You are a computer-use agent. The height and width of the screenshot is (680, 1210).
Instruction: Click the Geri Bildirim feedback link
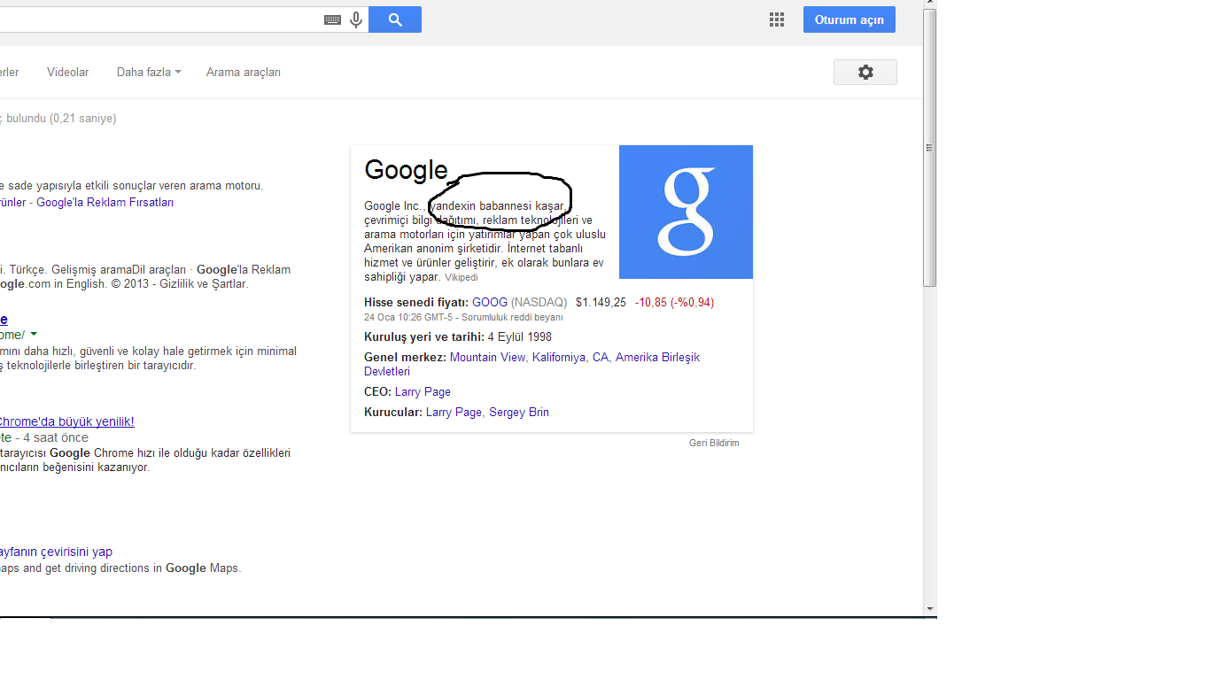click(714, 443)
